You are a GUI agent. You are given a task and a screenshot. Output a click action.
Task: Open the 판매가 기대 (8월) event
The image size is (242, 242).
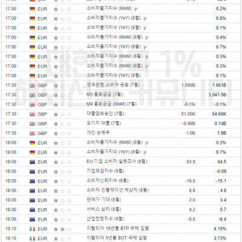[x=103, y=200]
